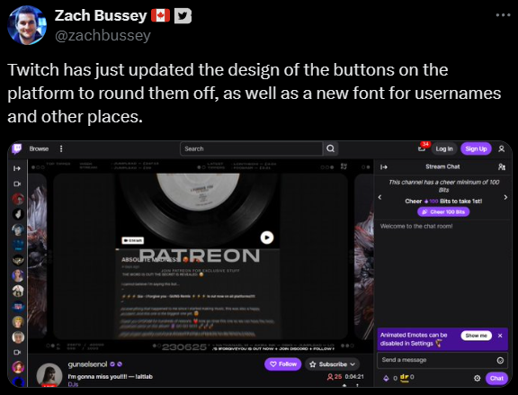Click the Bits diamond icon
The image size is (518, 395).
[386, 378]
